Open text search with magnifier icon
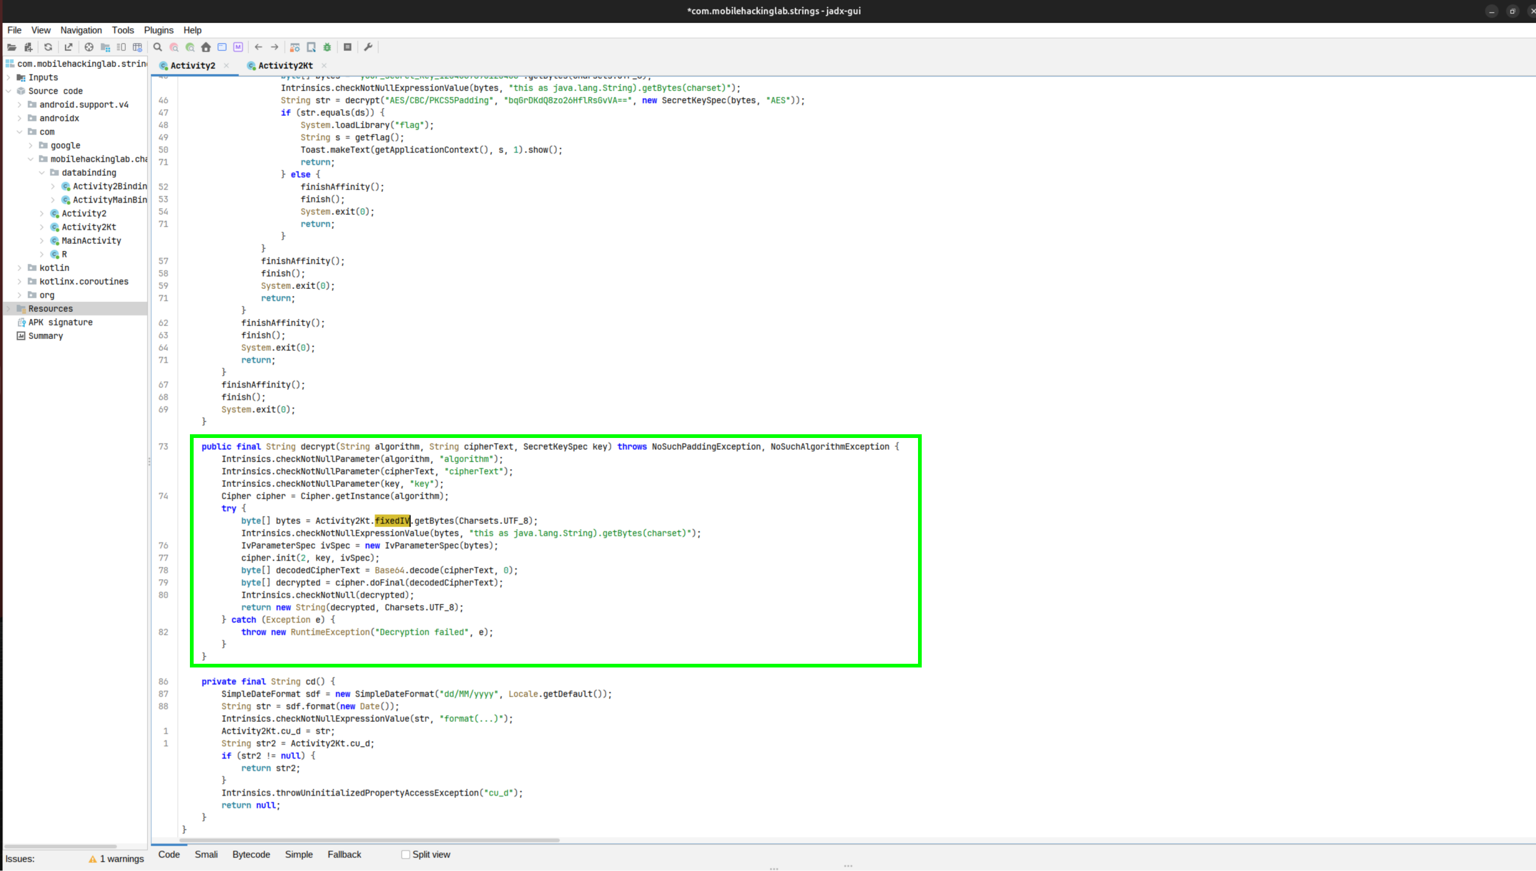This screenshot has height=871, width=1536. [x=158, y=47]
